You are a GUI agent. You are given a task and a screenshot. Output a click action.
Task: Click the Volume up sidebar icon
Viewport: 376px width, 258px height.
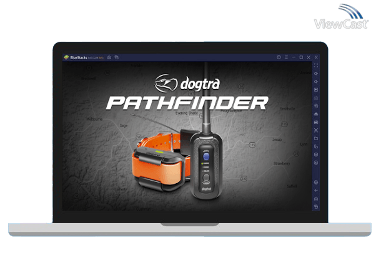316,74
